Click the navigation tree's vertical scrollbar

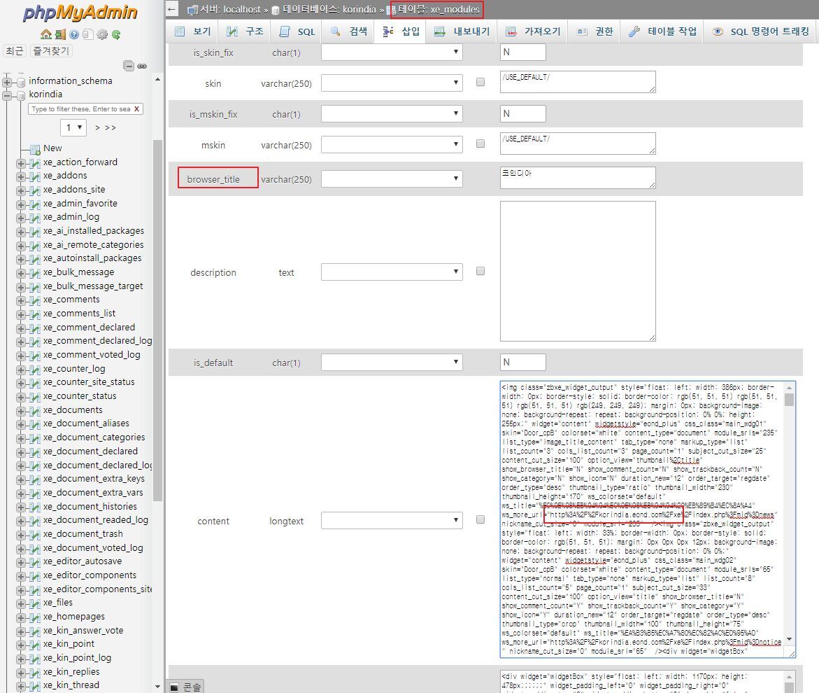pyautogui.click(x=158, y=381)
